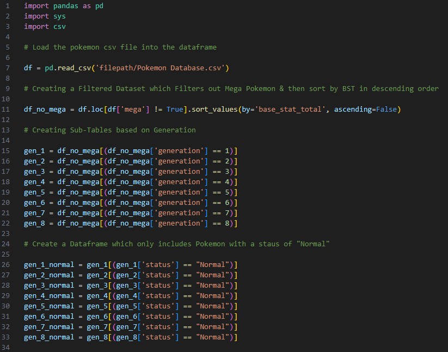Click the empty line 34 at bottom
The height and width of the screenshot is (352, 448).
(229, 348)
